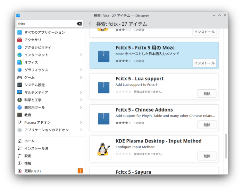The image size is (243, 192).
Task: Click the 更新 update icon
Action: (x=19, y=171)
